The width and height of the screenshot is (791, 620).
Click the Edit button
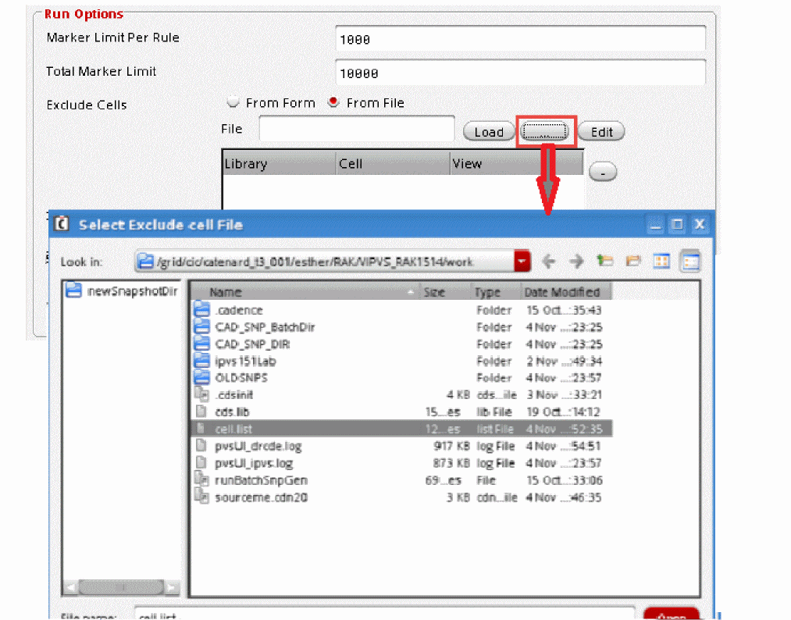601,132
